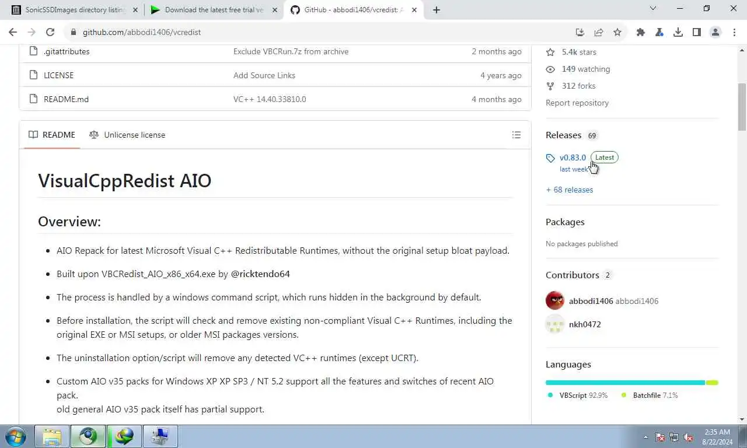Open File Explorer from the taskbar
The width and height of the screenshot is (747, 448).
(x=52, y=436)
